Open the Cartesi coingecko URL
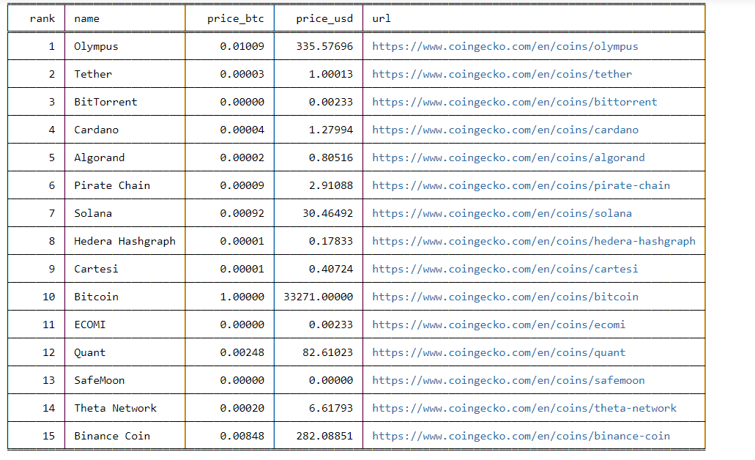 (505, 270)
